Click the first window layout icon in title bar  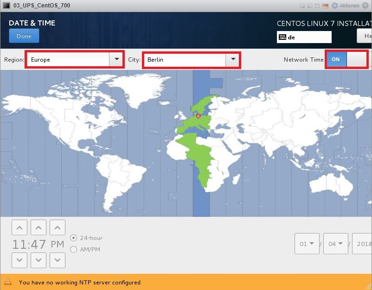(x=302, y=6)
